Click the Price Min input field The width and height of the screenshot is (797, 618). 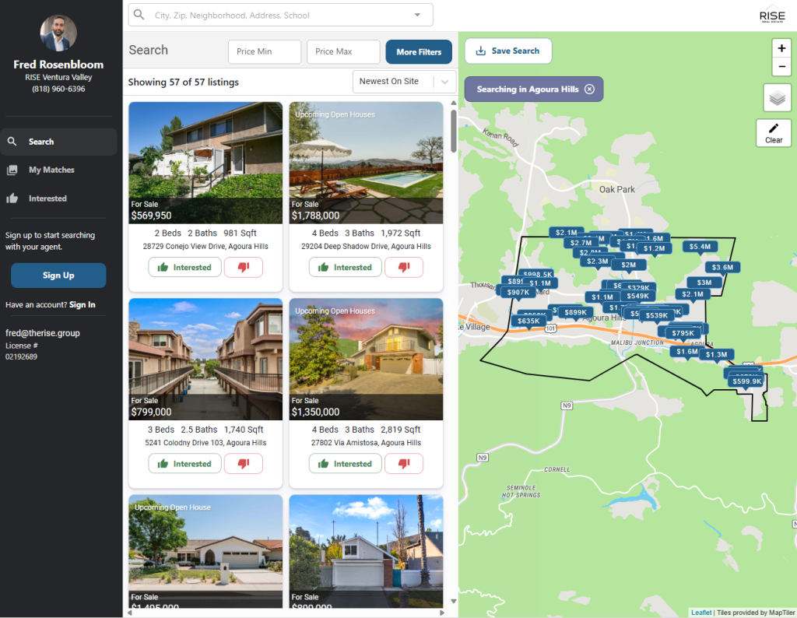click(265, 52)
